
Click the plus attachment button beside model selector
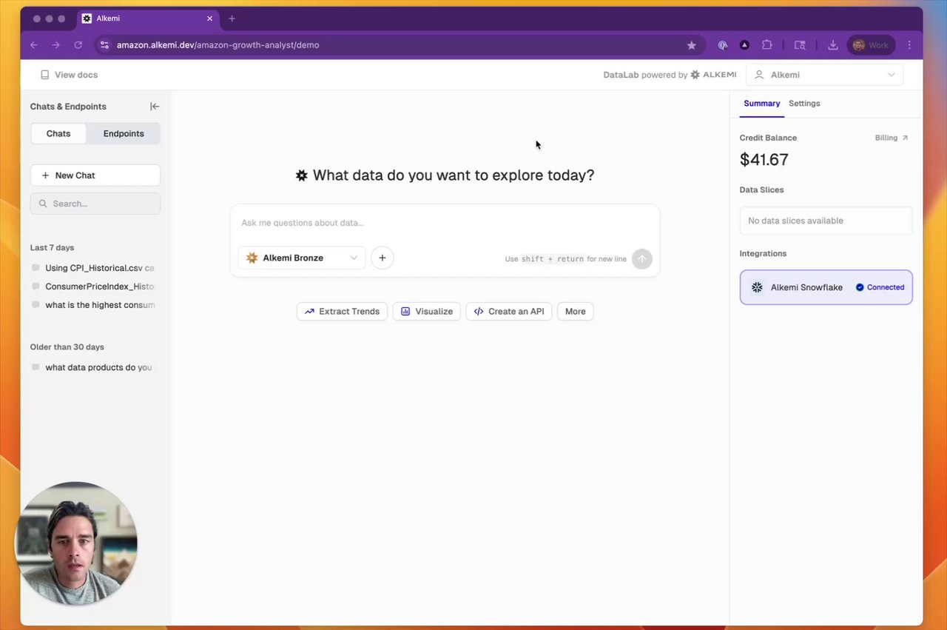pos(382,258)
